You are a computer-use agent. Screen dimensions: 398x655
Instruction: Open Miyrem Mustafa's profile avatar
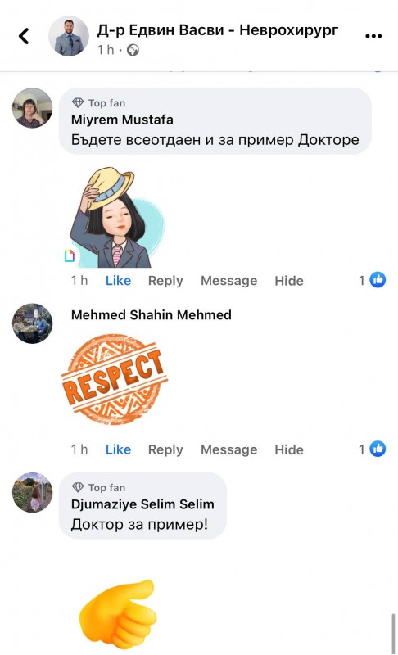click(33, 108)
